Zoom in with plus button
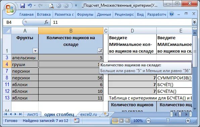Screen dimensions: 200x127 188,121
